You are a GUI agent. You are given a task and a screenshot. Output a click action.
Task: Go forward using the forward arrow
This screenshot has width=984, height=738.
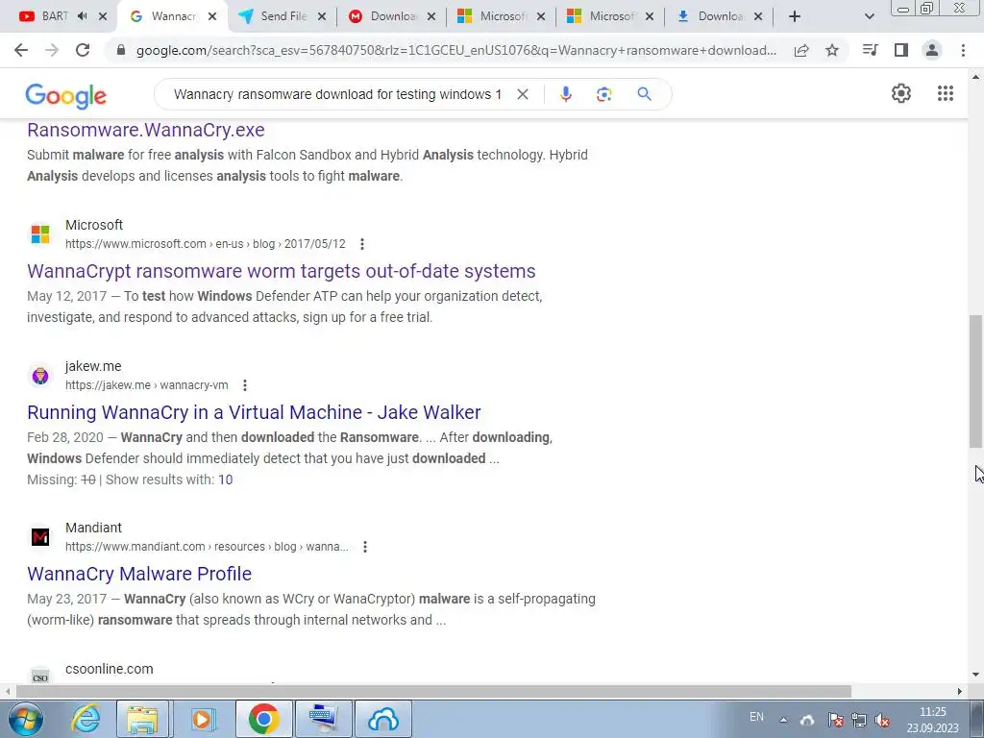pos(52,50)
